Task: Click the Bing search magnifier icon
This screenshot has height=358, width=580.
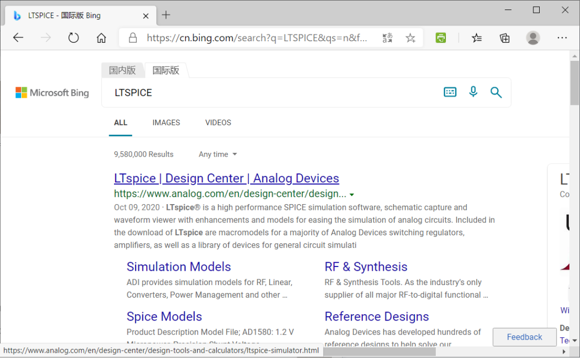Action: click(x=496, y=92)
